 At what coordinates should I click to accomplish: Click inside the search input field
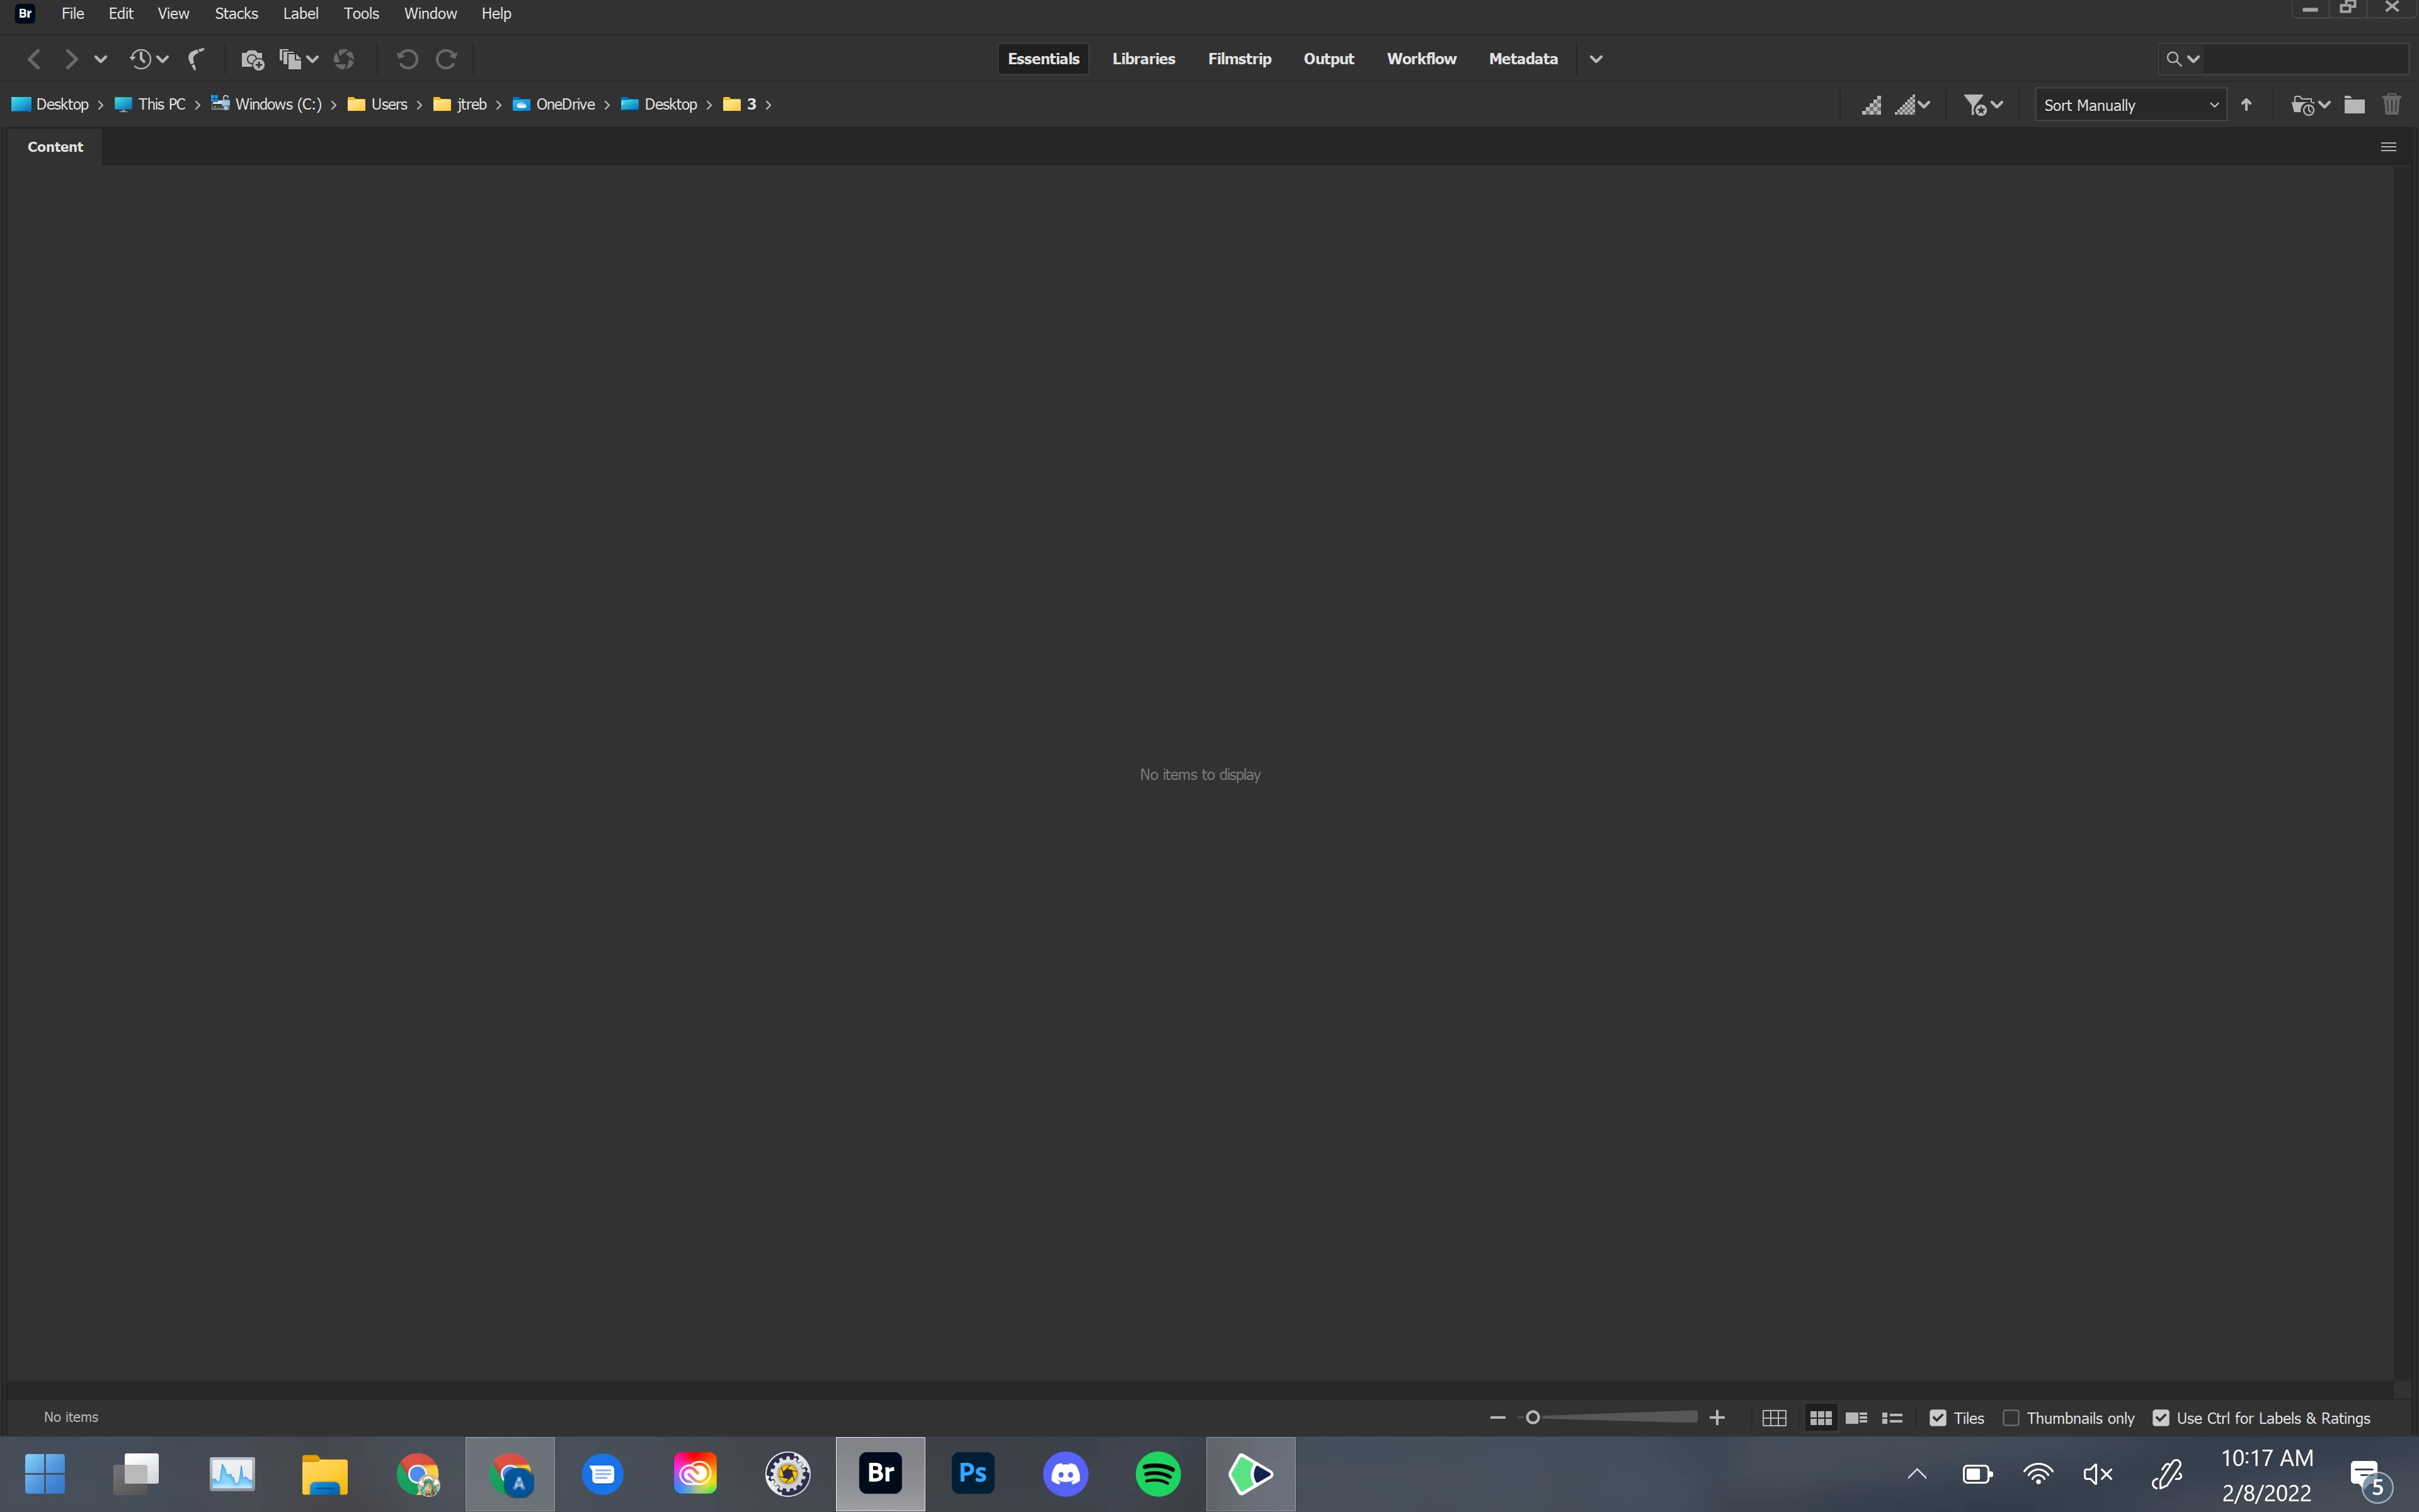pos(2304,59)
